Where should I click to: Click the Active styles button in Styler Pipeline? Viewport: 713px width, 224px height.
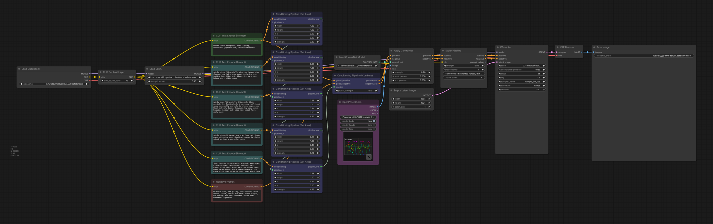[463, 78]
